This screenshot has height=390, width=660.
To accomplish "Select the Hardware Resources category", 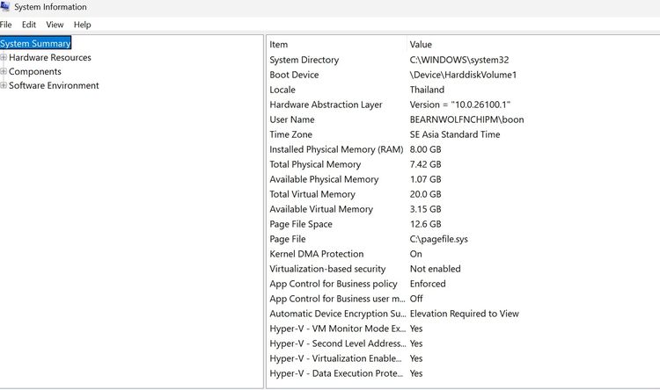I will pos(49,58).
